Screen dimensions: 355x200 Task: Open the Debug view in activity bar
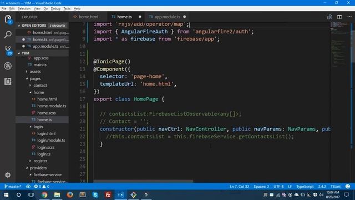[x=8, y=66]
